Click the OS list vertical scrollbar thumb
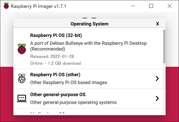The height and width of the screenshot is (122, 179). click(164, 46)
